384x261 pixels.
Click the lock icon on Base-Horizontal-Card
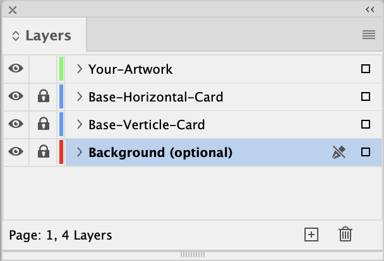tap(43, 97)
